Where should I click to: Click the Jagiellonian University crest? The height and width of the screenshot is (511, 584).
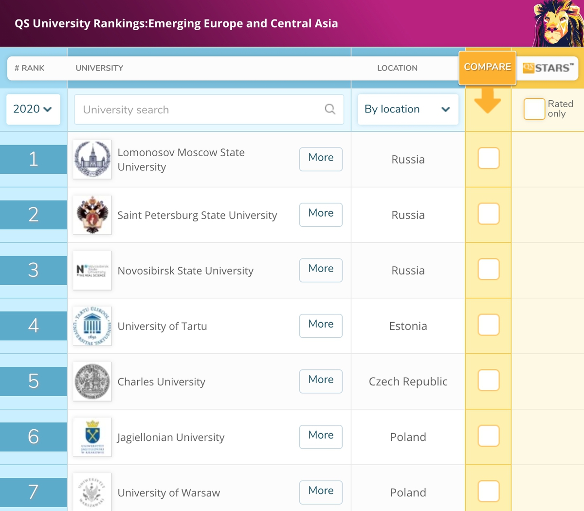[x=92, y=437]
